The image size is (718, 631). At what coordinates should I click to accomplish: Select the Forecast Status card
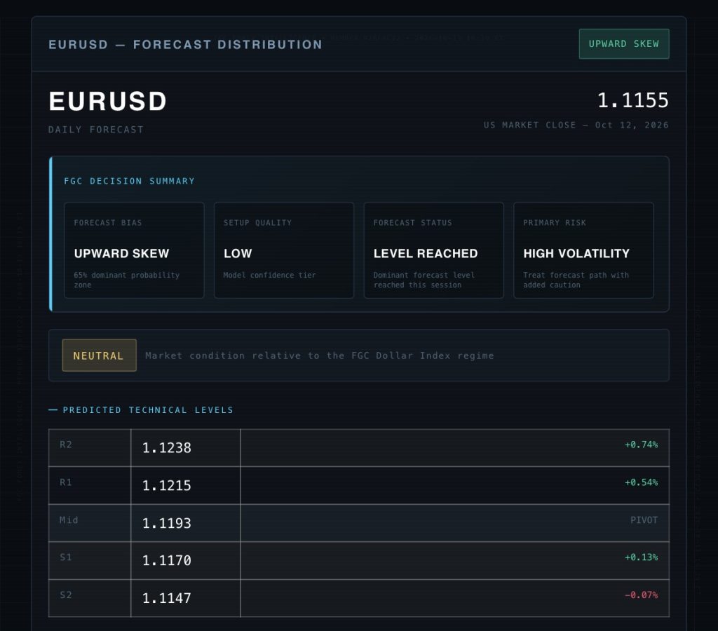click(433, 250)
